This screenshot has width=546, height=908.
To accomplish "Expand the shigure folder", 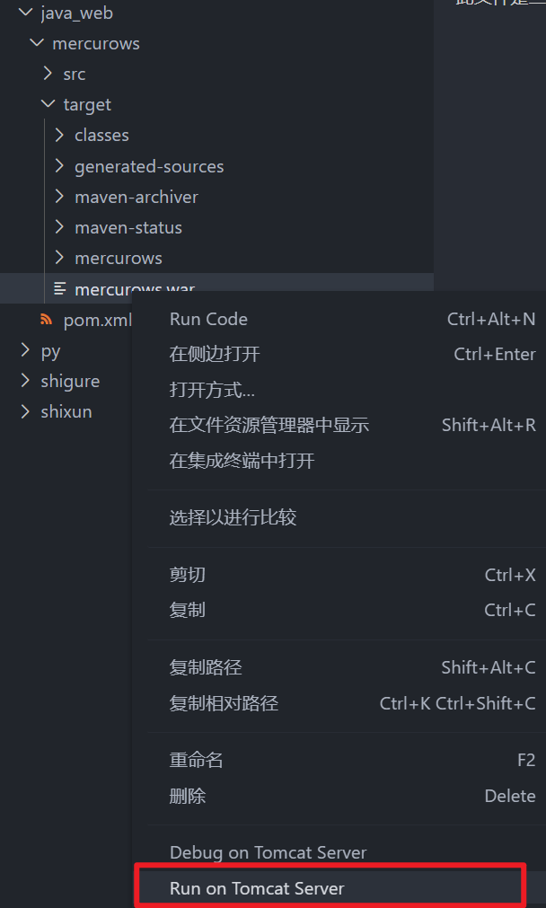I will (x=25, y=381).
